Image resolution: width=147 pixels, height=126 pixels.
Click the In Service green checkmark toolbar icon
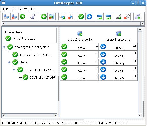[81, 17]
